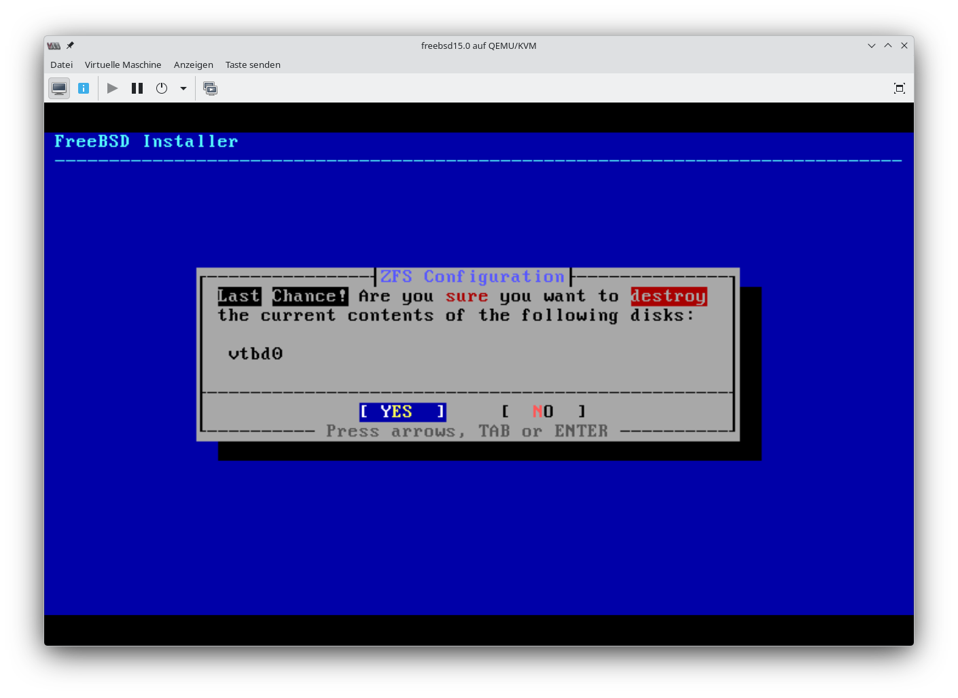The height and width of the screenshot is (698, 958).
Task: Choose NO in ZFS Configuration dialog
Action: pyautogui.click(x=544, y=411)
